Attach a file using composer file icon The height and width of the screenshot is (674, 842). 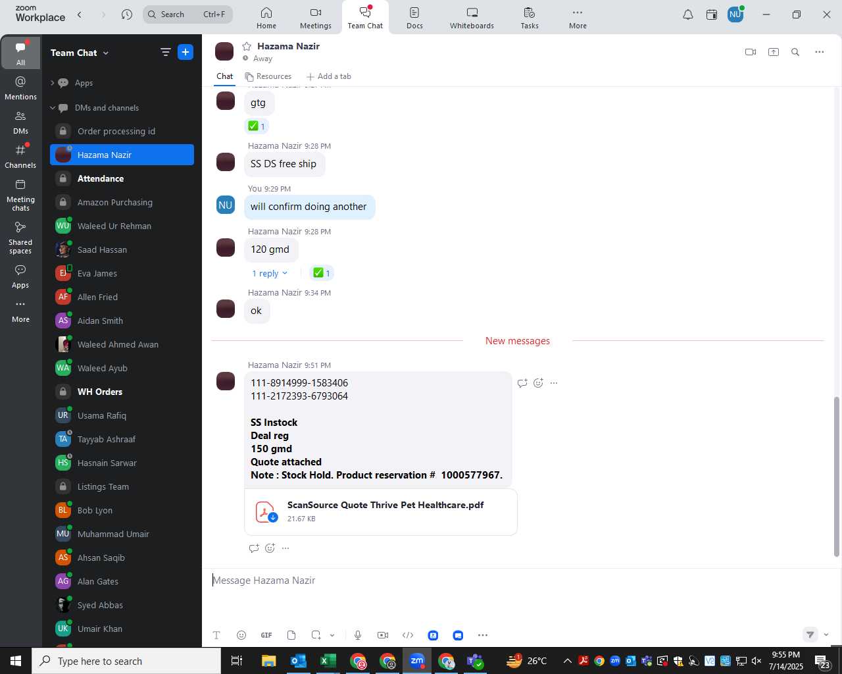[x=291, y=635]
